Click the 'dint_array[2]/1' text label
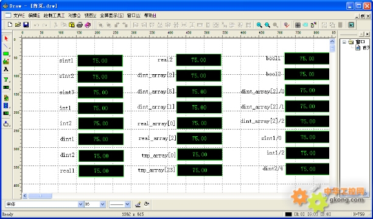The width and height of the screenshot is (373, 219). (x=262, y=107)
